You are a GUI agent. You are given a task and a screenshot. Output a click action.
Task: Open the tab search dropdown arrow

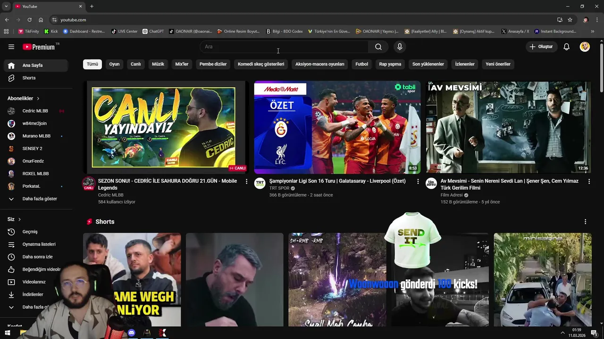6,6
